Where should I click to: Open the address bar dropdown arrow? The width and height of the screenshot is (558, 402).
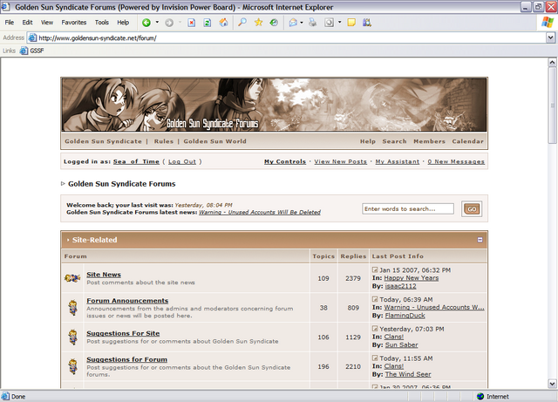tap(550, 37)
